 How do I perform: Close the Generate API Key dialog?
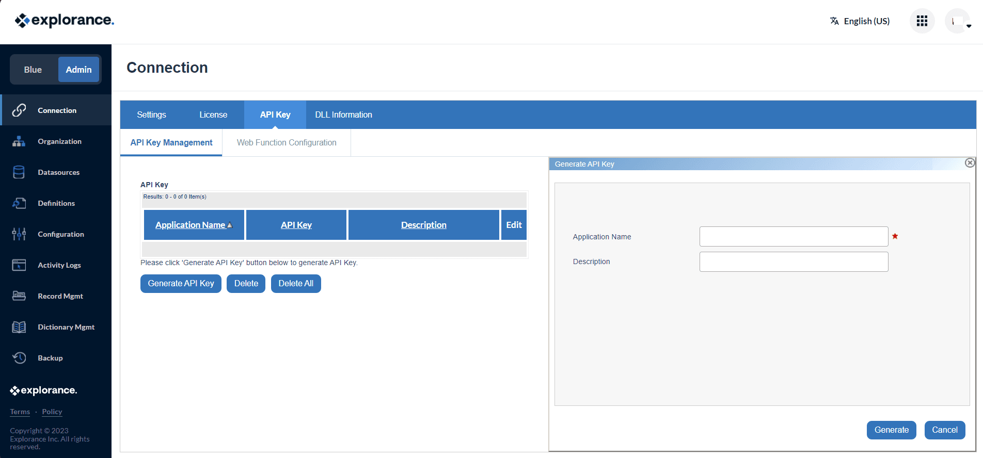pyautogui.click(x=970, y=163)
